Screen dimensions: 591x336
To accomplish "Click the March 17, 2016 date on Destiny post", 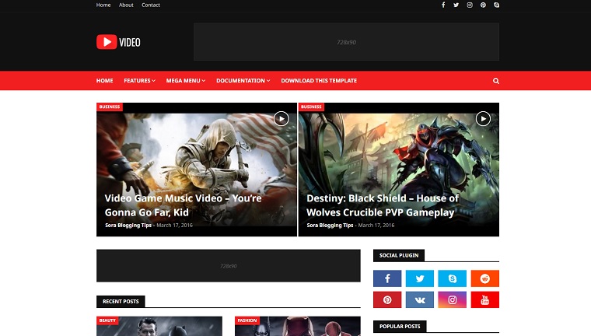I will [376, 225].
